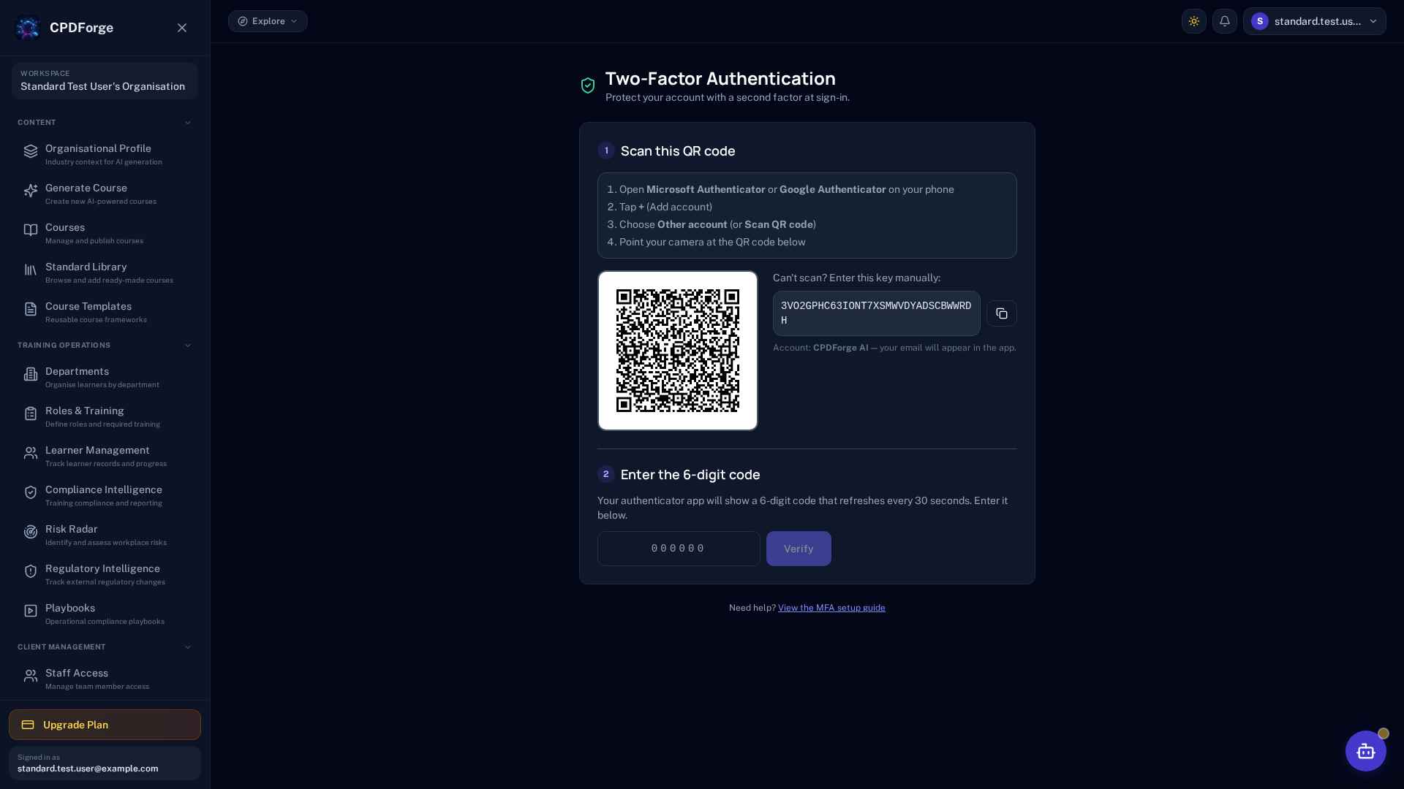
Task: Click the 'Point your camera at the QR code' step
Action: pyautogui.click(x=712, y=242)
